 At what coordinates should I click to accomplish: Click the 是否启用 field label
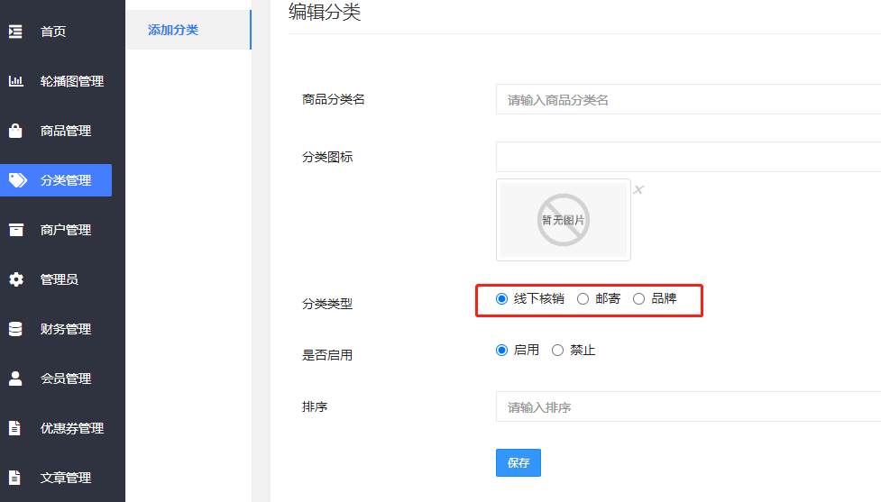tap(327, 355)
